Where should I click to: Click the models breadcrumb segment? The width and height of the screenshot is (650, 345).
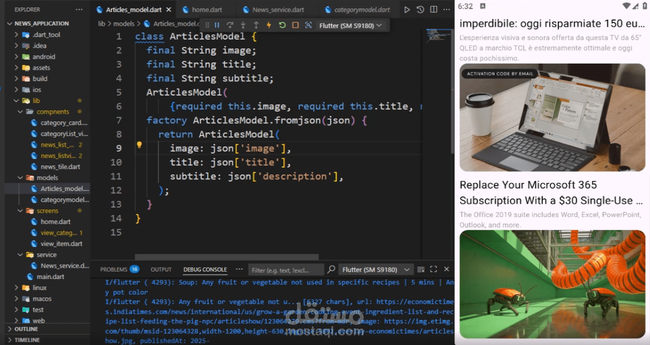click(124, 23)
